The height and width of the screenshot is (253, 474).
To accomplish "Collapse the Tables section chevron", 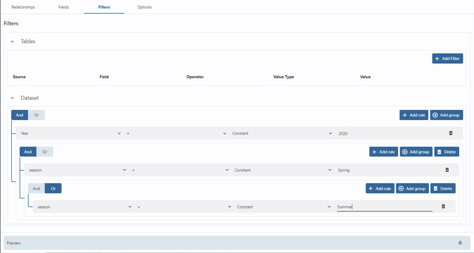I will [12, 41].
